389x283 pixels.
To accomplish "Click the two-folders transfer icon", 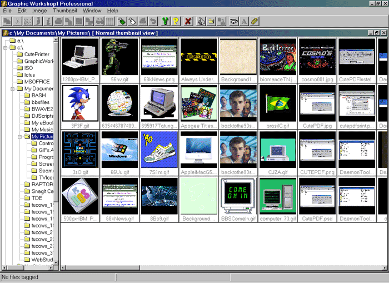I will coord(221,21).
